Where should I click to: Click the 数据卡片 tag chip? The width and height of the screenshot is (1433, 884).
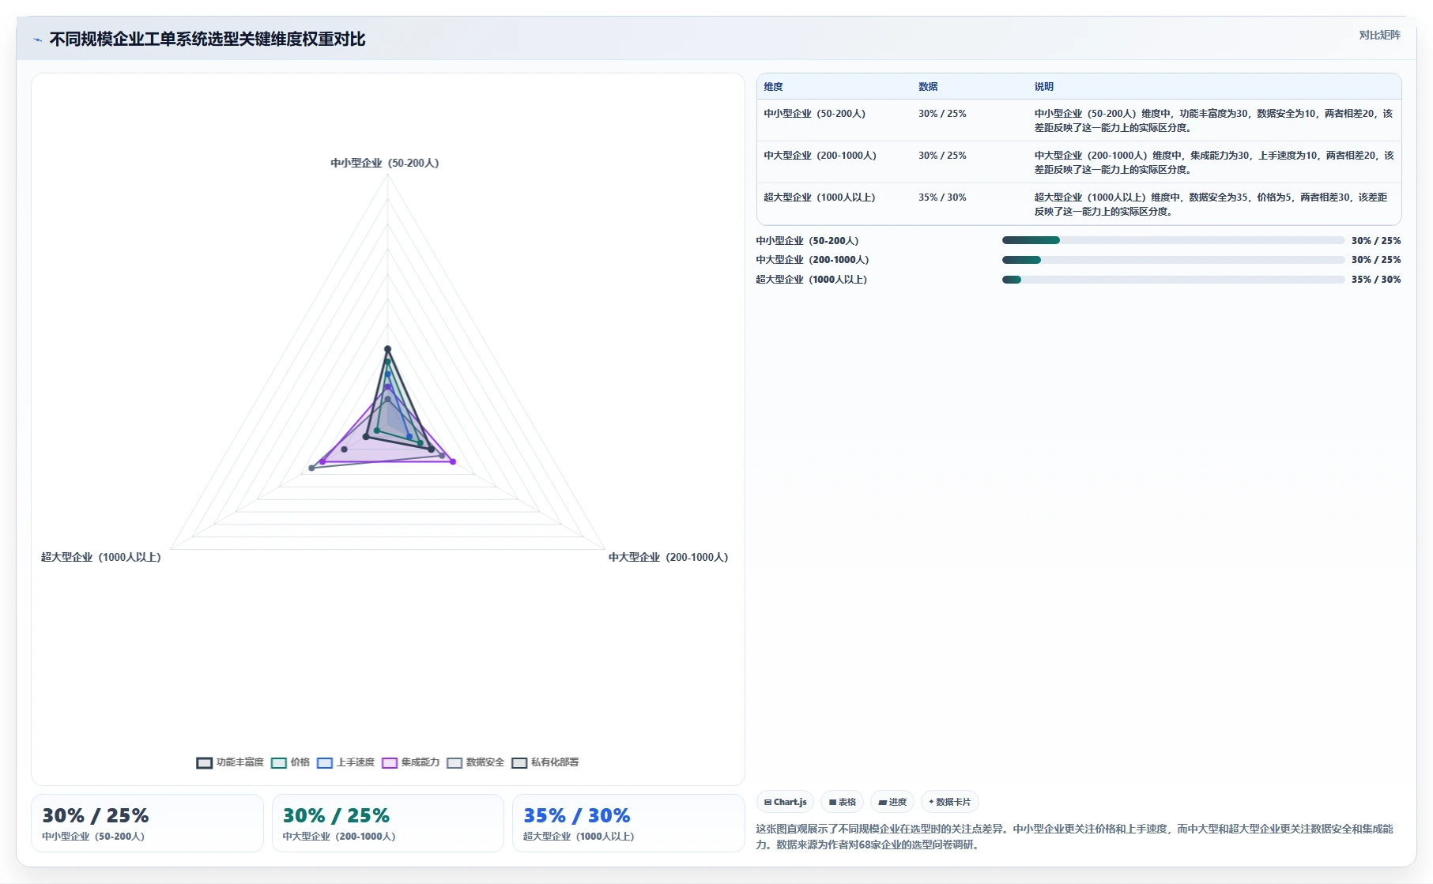click(950, 802)
